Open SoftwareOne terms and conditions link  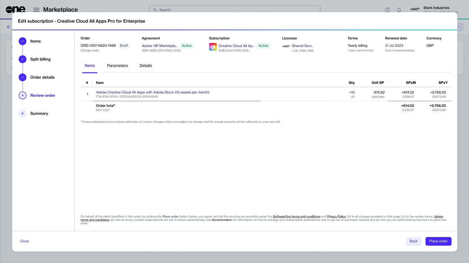point(296,217)
